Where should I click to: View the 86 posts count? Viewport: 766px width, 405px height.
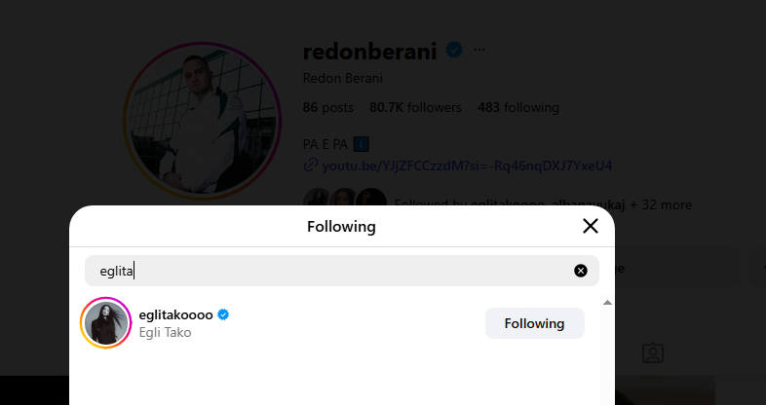pyautogui.click(x=326, y=107)
